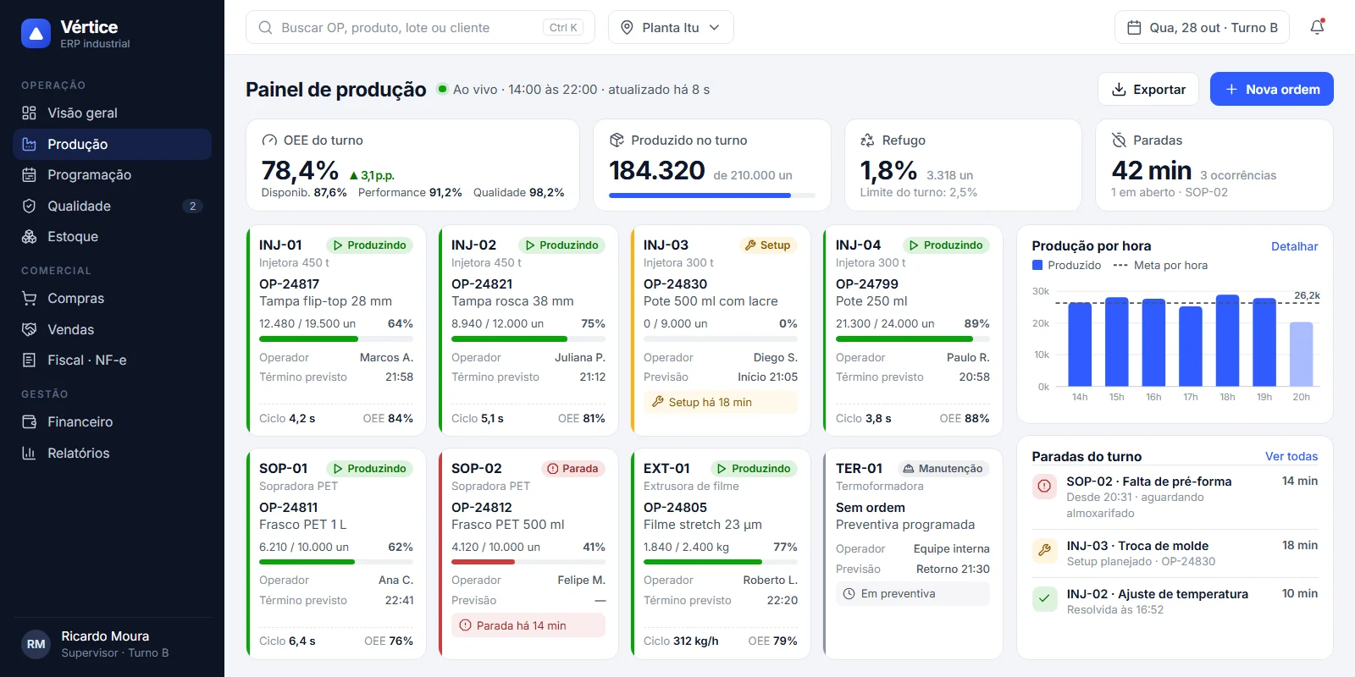Open the Qualidade section

click(x=112, y=206)
